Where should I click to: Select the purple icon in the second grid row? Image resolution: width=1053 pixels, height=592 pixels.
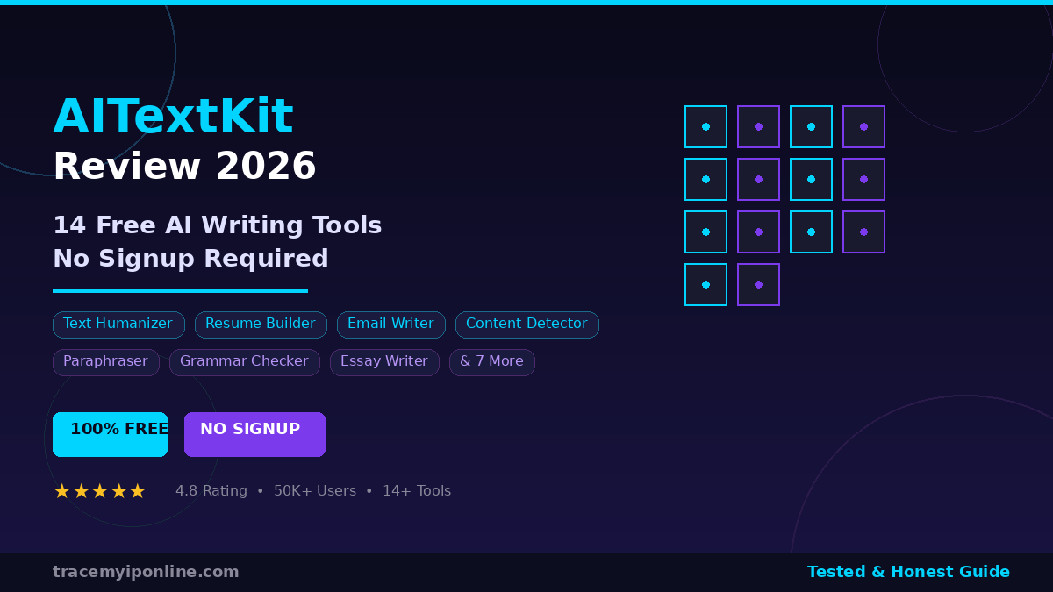click(x=758, y=179)
